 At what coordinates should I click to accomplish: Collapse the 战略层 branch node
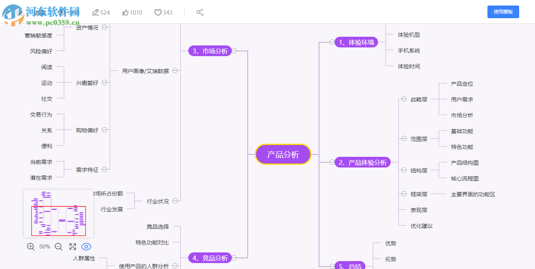pyautogui.click(x=404, y=100)
